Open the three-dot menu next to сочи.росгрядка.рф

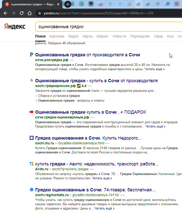point(72,60)
